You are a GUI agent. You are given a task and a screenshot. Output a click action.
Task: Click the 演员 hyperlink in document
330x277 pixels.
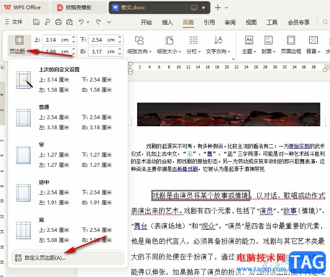click(266, 211)
